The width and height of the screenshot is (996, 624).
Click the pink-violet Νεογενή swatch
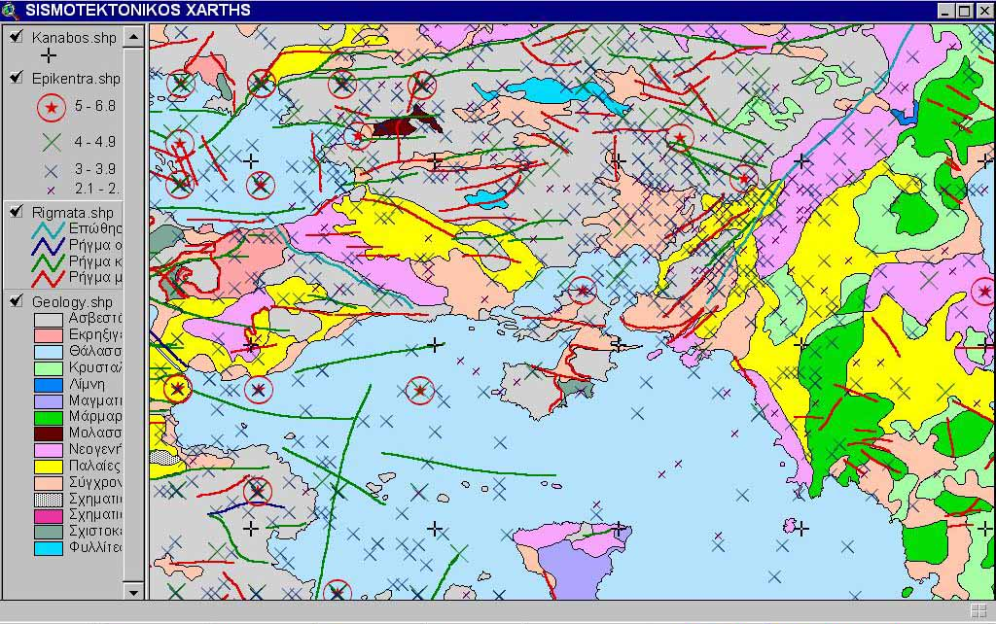coord(49,450)
